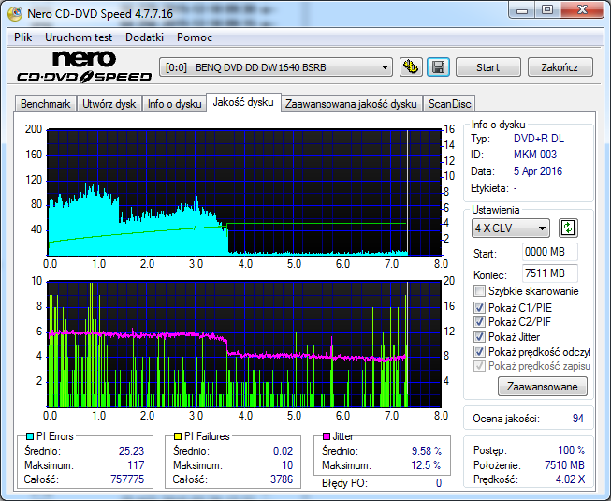The width and height of the screenshot is (611, 501).
Task: Select the Jakość dysku tab
Action: coord(243,102)
